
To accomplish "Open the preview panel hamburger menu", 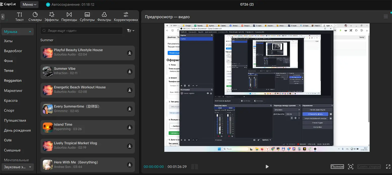I will [x=385, y=16].
